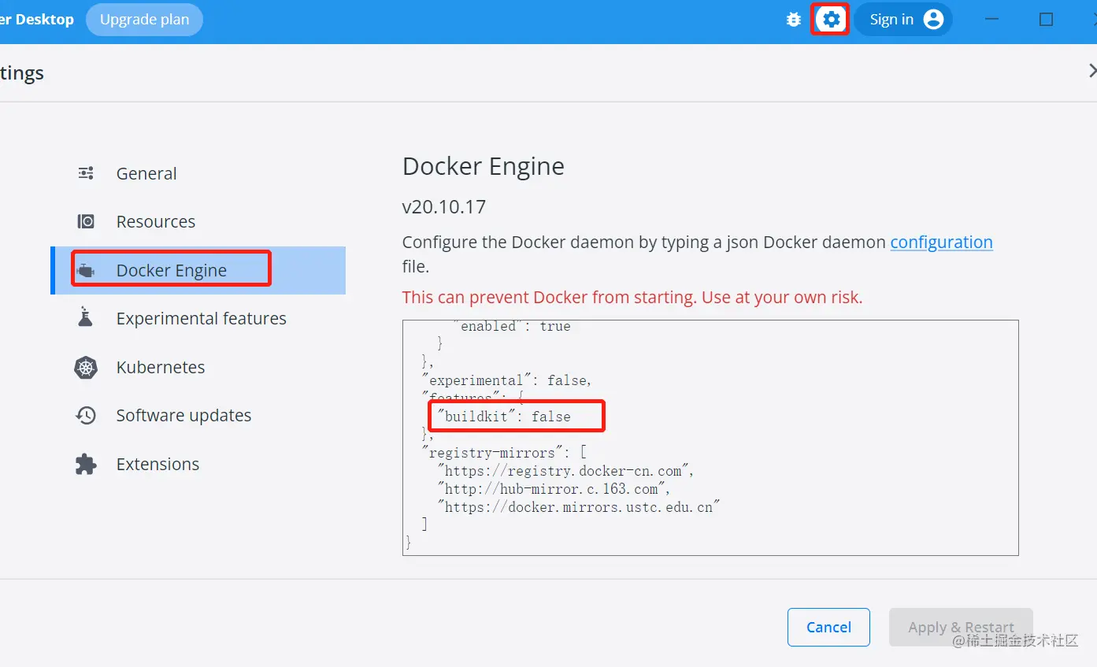Open the settings gear icon
Screen dimensions: 1097x667
pos(831,20)
